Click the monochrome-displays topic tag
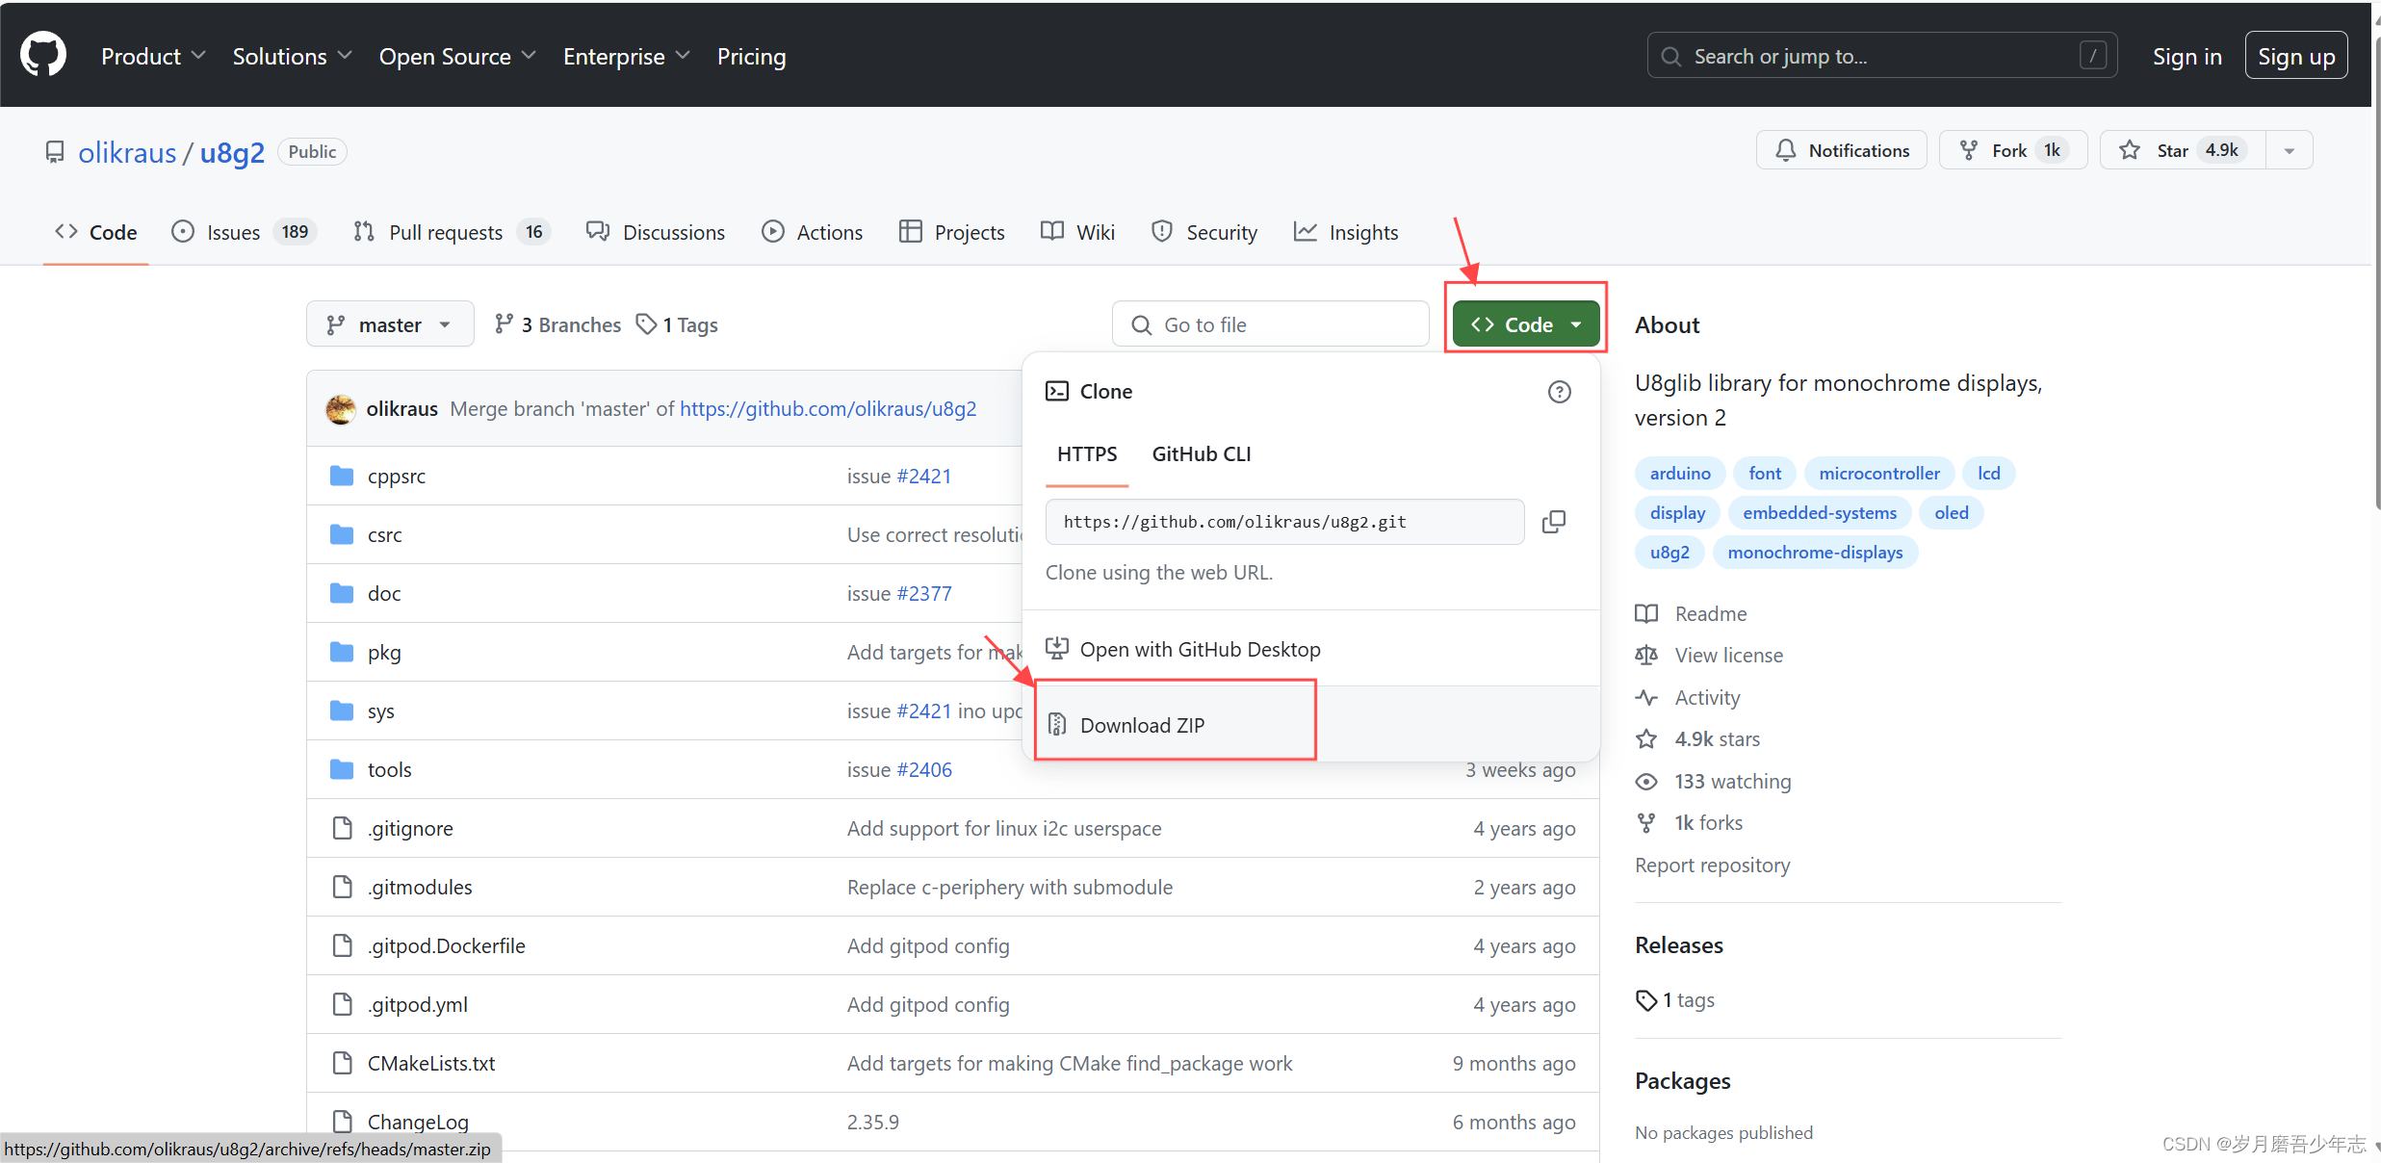Screen dimensions: 2381x1163 pos(1815,552)
